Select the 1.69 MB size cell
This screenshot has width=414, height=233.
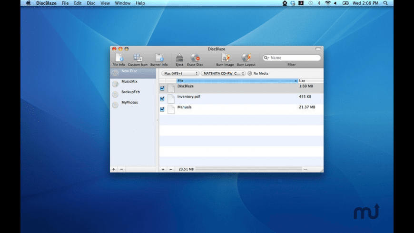pos(306,86)
